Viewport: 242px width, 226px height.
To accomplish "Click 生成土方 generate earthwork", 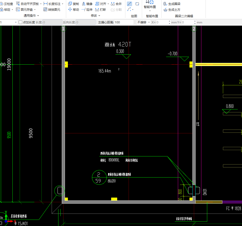I will [172, 9].
